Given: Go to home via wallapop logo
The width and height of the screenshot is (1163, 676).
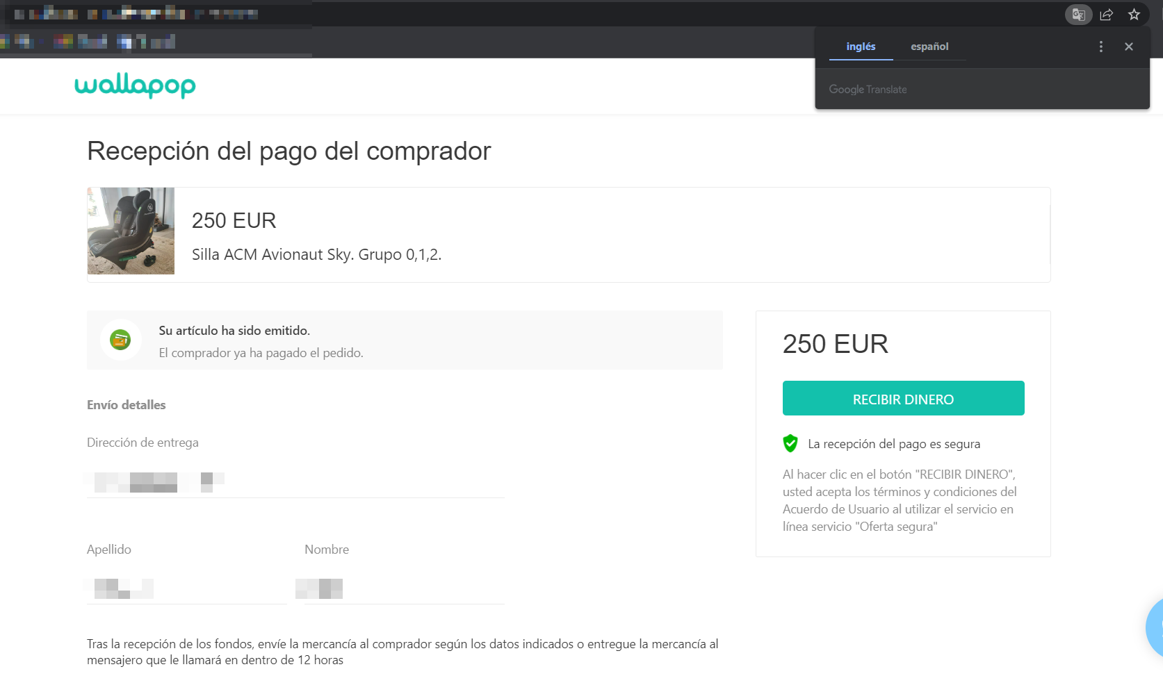Looking at the screenshot, I should pos(135,85).
